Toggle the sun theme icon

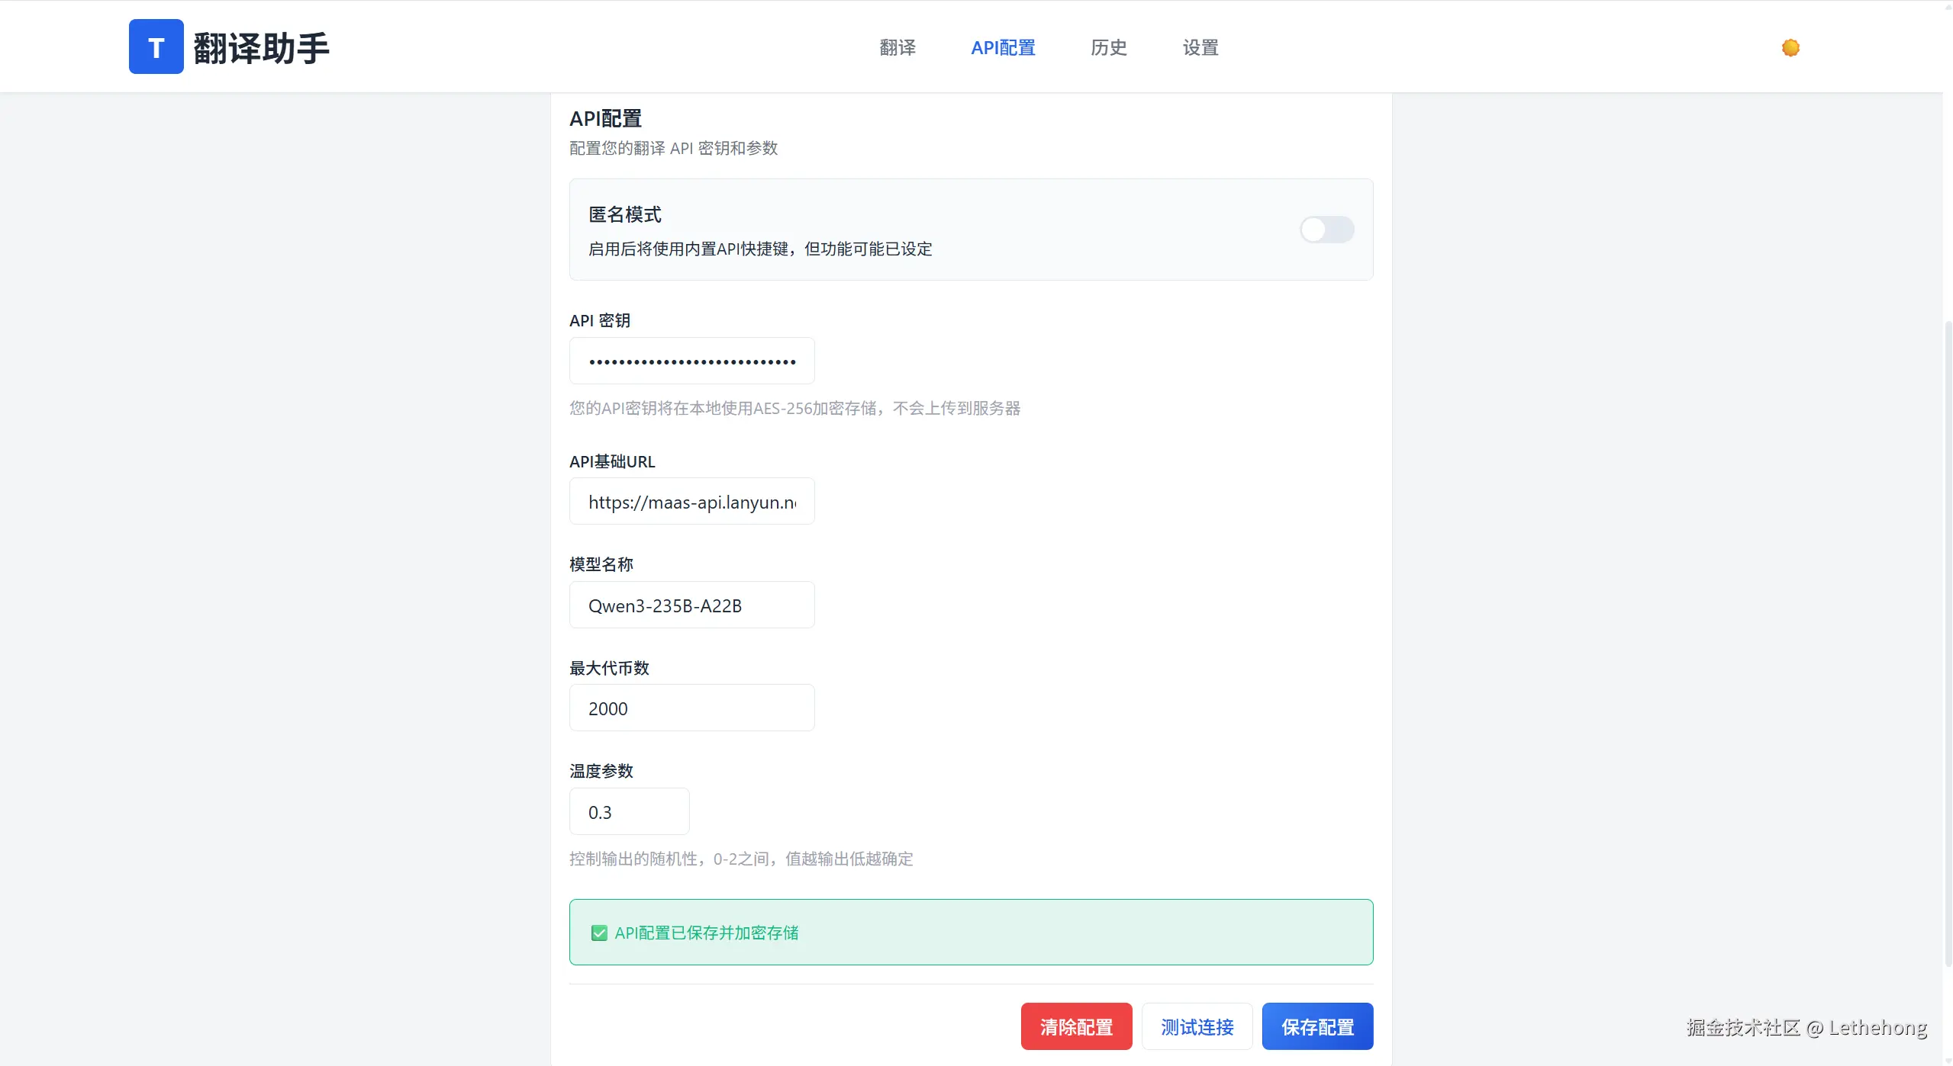(x=1790, y=48)
